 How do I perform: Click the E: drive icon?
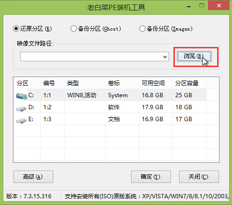(21, 121)
